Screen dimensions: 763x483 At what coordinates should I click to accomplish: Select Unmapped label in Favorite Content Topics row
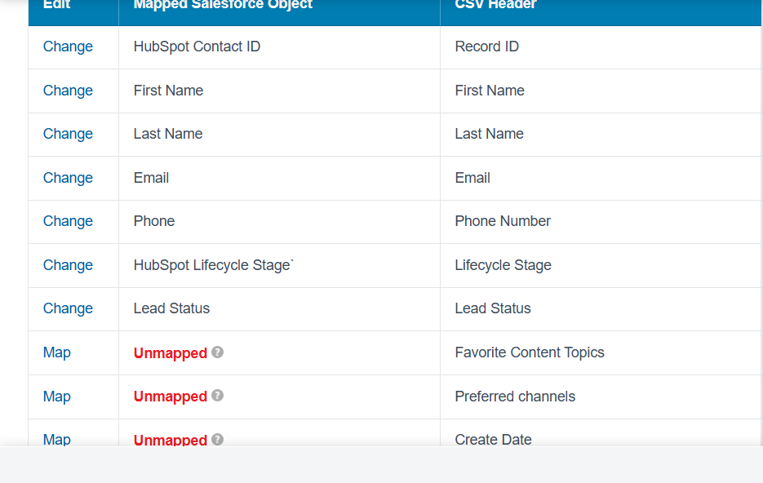click(170, 353)
